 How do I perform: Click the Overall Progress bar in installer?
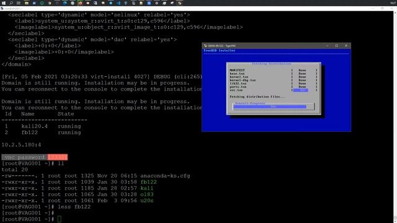(x=273, y=107)
